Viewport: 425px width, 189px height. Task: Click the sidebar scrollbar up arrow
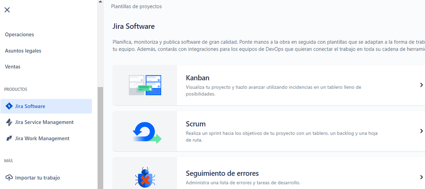click(x=100, y=2)
